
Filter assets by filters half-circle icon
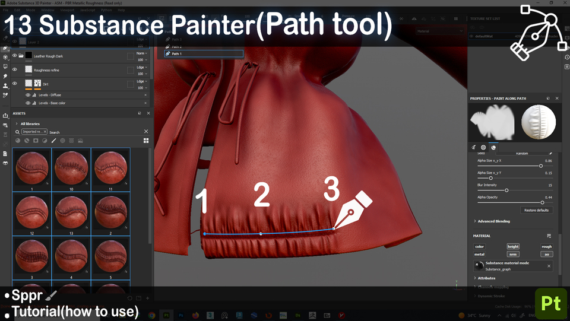click(x=45, y=141)
